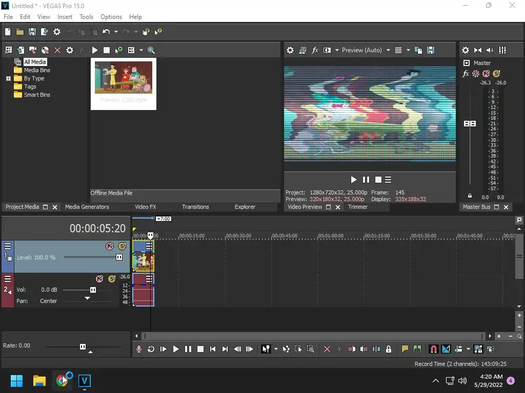The image size is (525, 393).
Task: Open Master Bus audio properties gear
Action: tap(466, 50)
